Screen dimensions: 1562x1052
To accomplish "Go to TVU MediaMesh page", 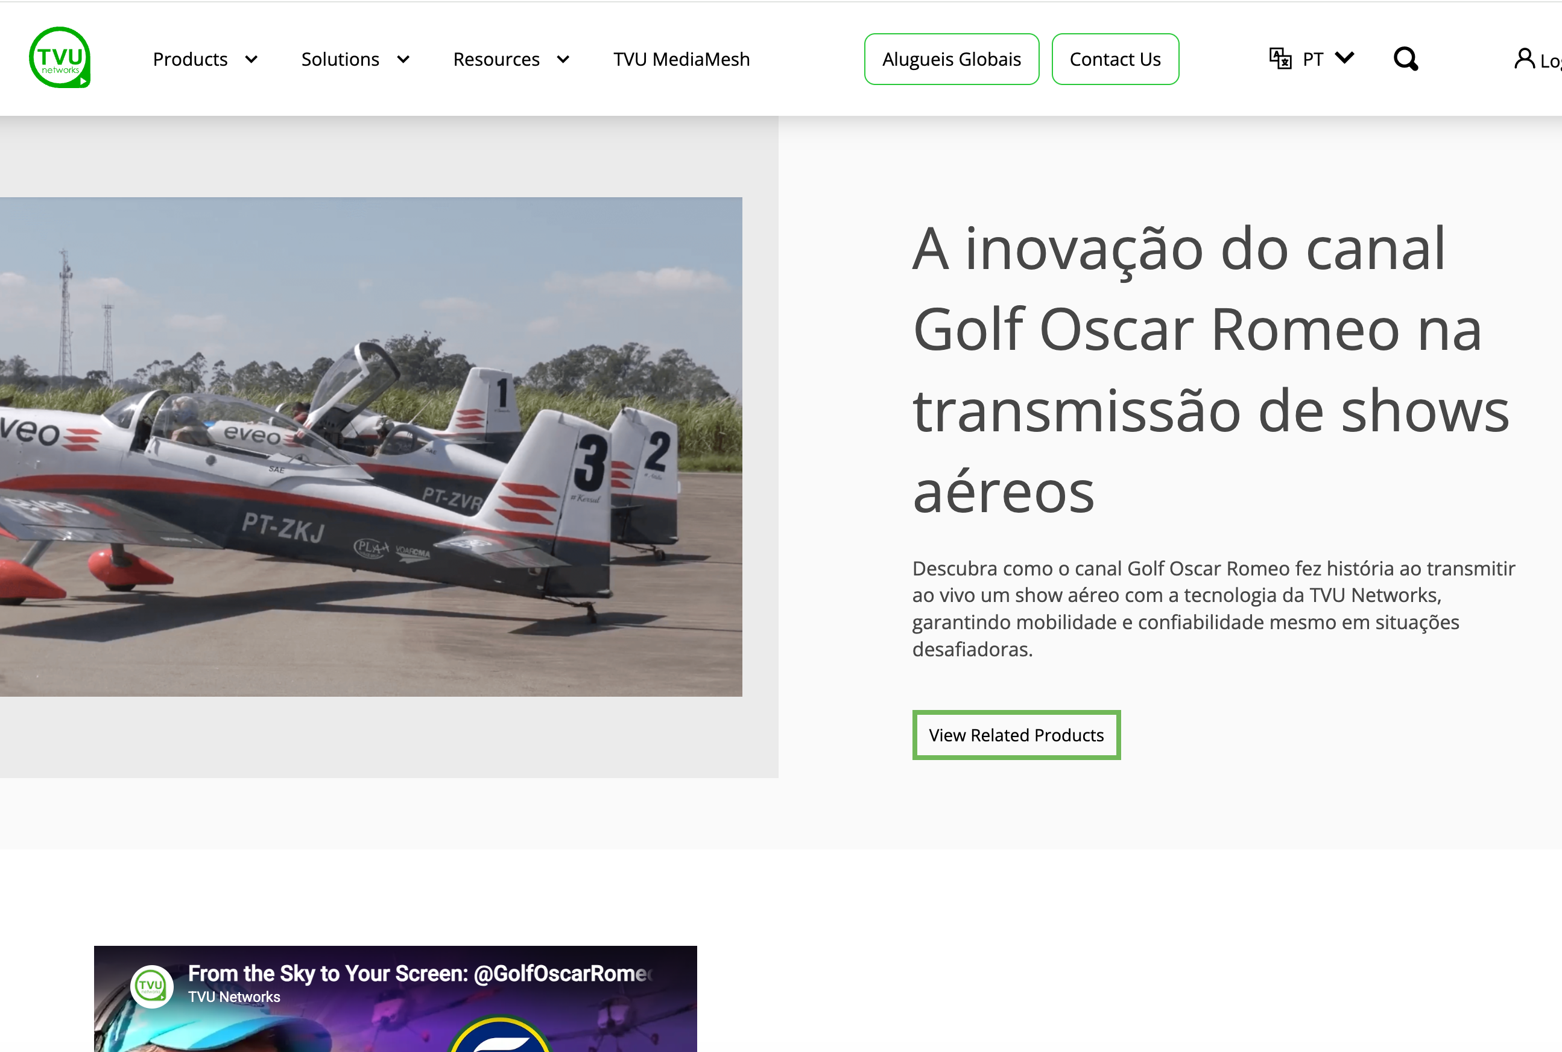I will coord(681,59).
